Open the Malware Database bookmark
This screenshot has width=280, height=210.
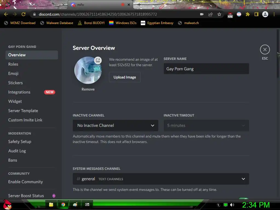[x=57, y=23]
